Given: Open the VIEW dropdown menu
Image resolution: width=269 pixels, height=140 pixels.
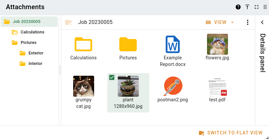Looking at the screenshot, I should [x=219, y=22].
